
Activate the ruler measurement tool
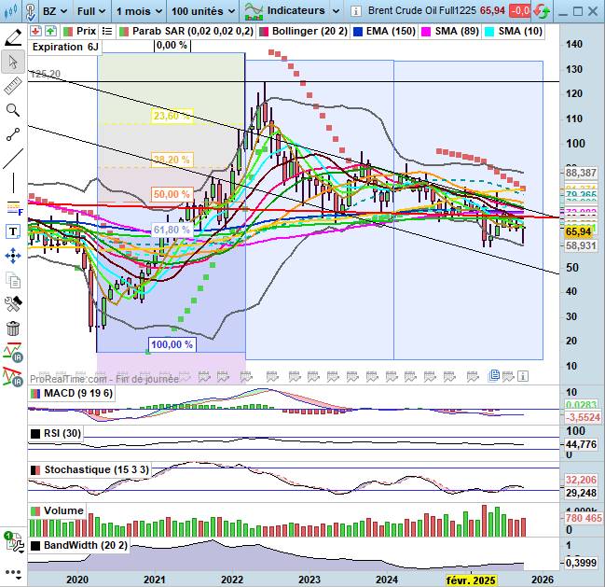tap(13, 86)
